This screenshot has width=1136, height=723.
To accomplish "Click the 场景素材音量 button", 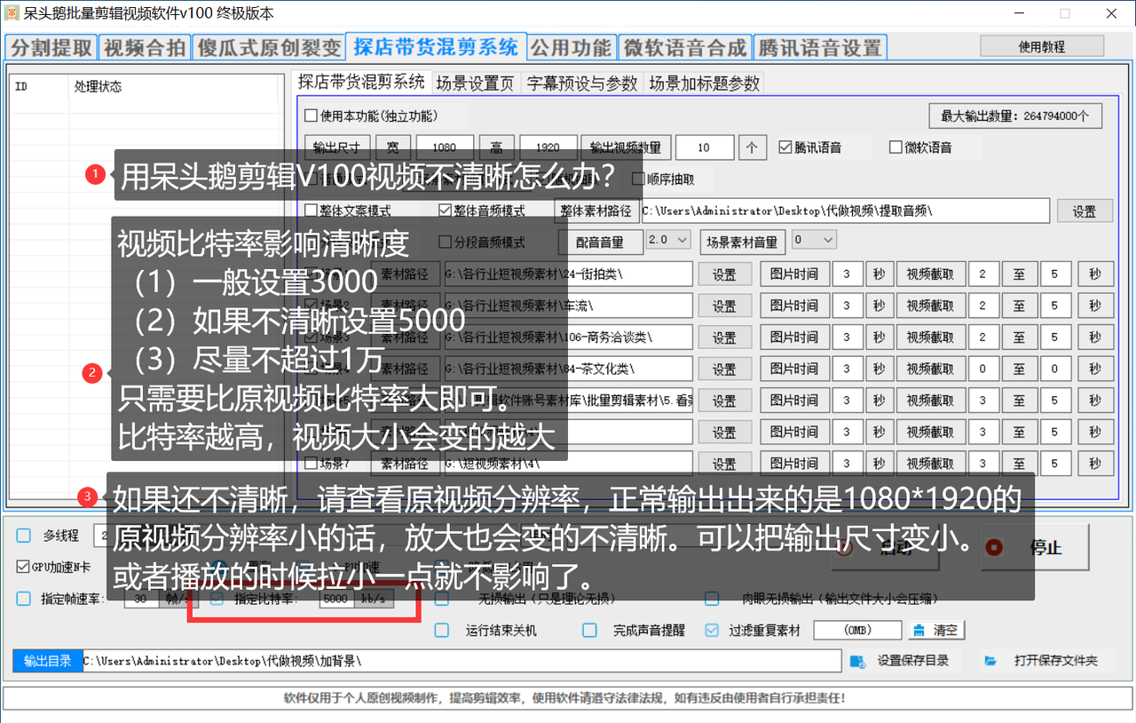I will point(742,242).
